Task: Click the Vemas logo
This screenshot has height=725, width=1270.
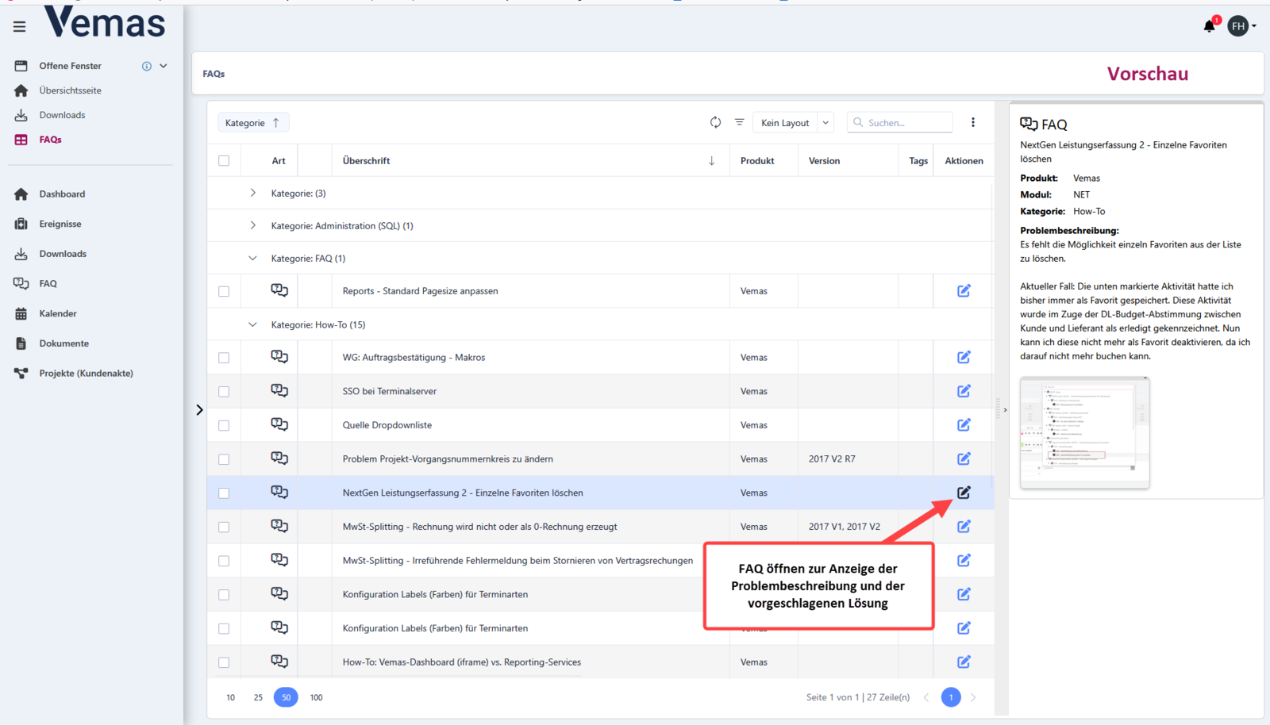Action: 105,21
